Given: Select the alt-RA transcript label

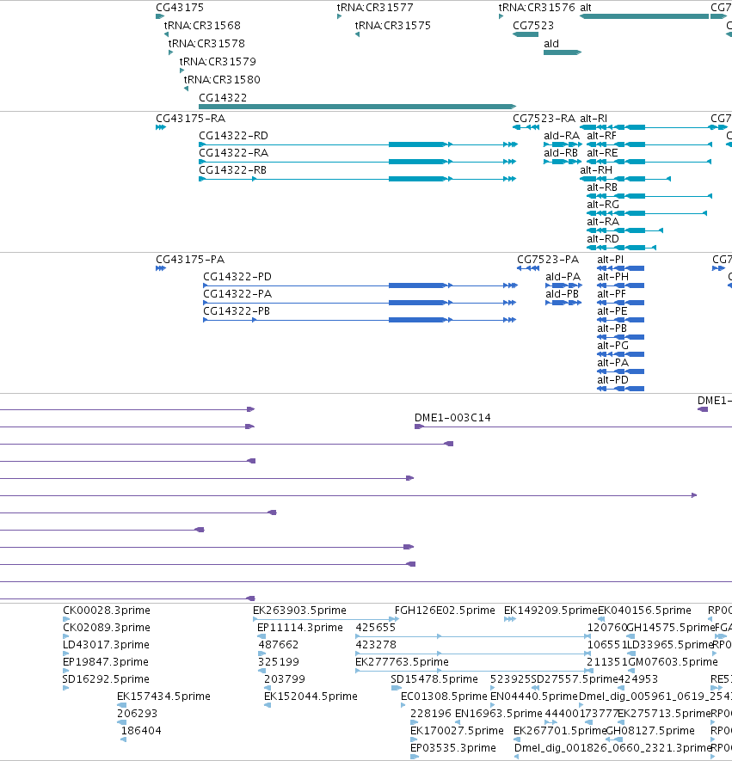Looking at the screenshot, I should pyautogui.click(x=603, y=222).
